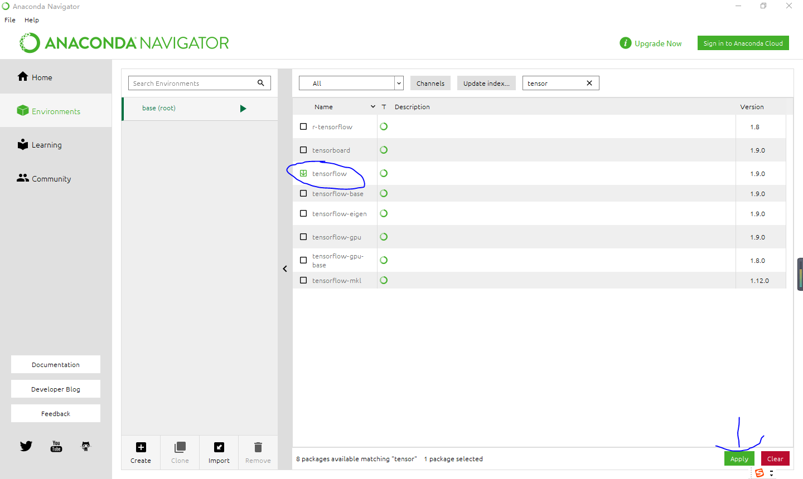803x479 pixels.
Task: Click the conda type icon for tensorflow-gpu-base
Action: click(x=384, y=260)
